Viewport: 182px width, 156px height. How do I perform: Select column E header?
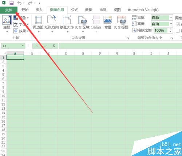[x=83, y=53]
